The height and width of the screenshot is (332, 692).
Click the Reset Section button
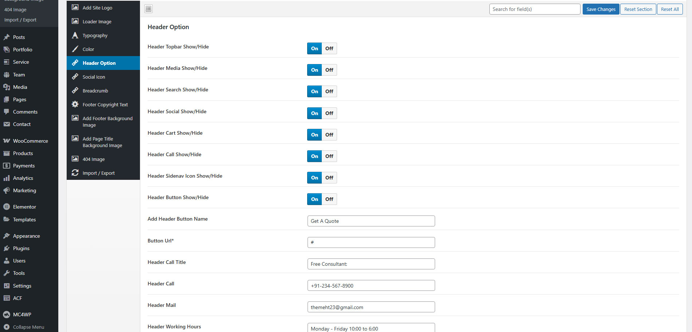click(x=638, y=9)
